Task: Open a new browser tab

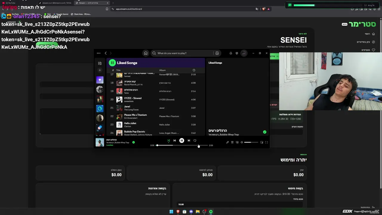Action: coord(113,3)
